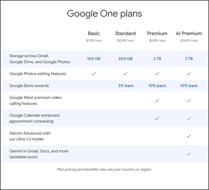Select the Standard plan column header
Viewport: 209px width, 190px height.
(x=125, y=33)
